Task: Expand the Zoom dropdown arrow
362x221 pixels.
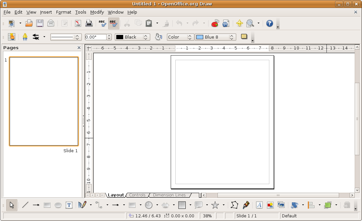Action: [258, 23]
